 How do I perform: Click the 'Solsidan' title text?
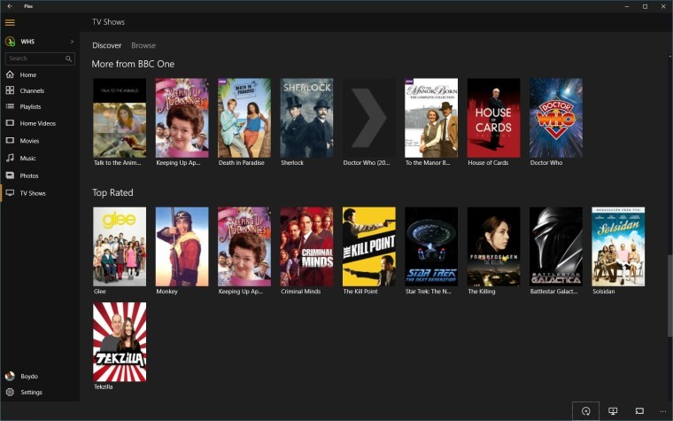click(603, 292)
